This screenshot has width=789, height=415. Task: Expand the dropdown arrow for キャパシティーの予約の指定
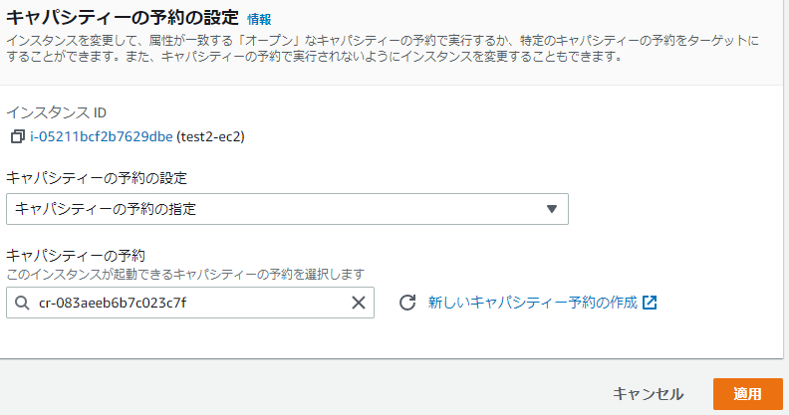point(553,209)
